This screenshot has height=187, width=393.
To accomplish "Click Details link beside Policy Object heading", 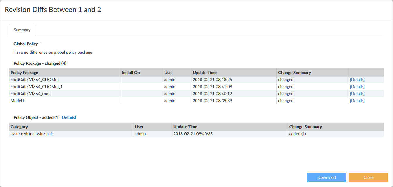I will pos(68,117).
